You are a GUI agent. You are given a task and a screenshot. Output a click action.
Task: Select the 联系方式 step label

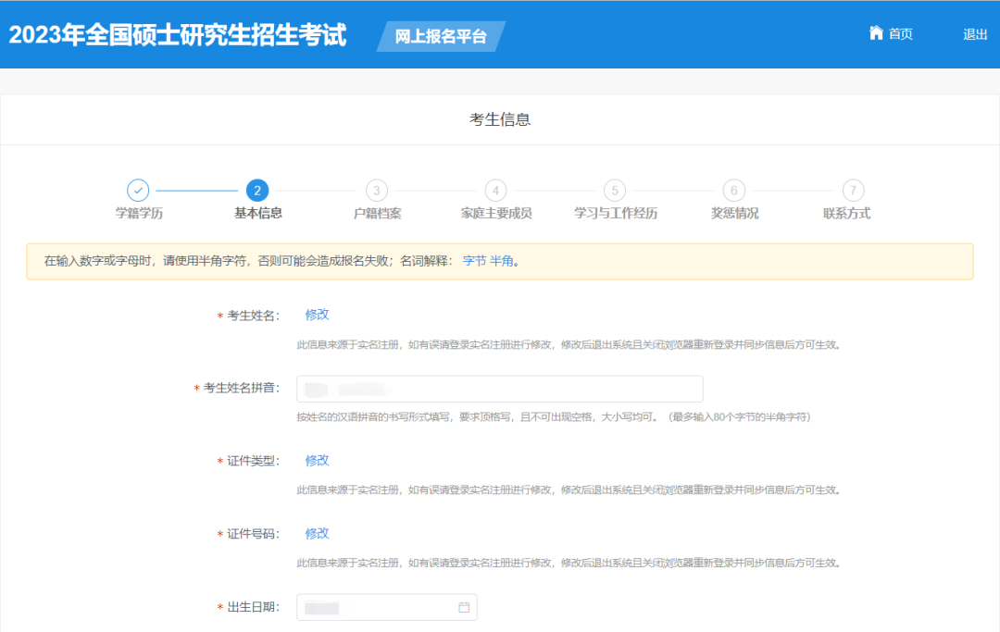[x=846, y=214]
